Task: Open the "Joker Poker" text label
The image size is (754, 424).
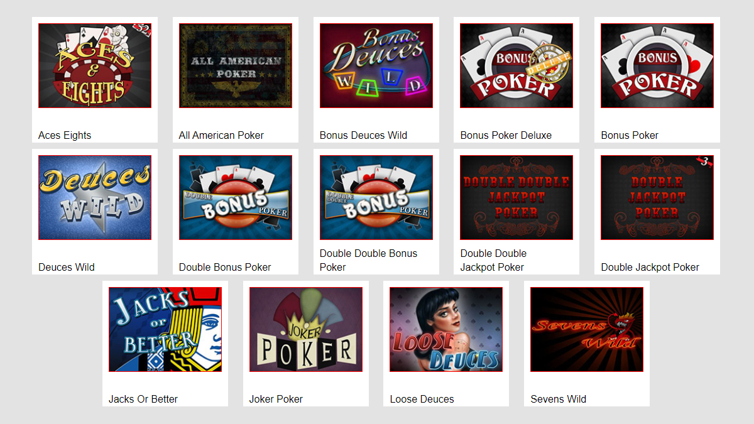Action: pyautogui.click(x=276, y=399)
